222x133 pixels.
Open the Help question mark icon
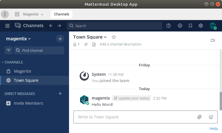[169, 26]
